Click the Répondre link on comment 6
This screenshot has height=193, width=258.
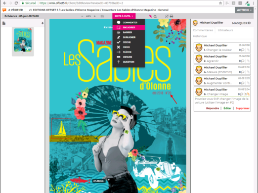coord(212,108)
